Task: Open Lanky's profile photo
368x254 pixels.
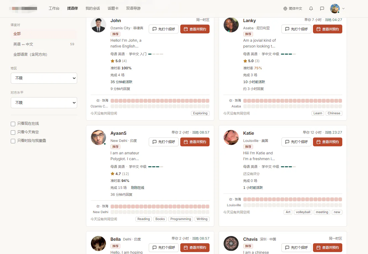Action: click(x=231, y=25)
